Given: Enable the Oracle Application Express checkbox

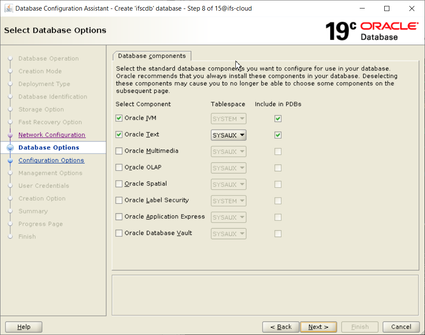Looking at the screenshot, I should click(x=119, y=217).
